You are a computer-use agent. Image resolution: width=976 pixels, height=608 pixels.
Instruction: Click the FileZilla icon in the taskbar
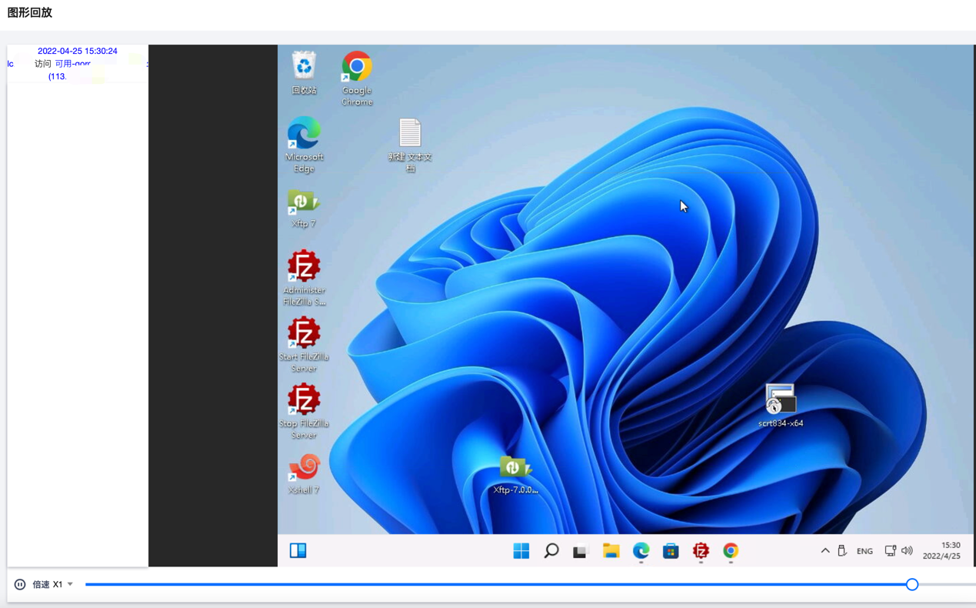click(x=701, y=550)
